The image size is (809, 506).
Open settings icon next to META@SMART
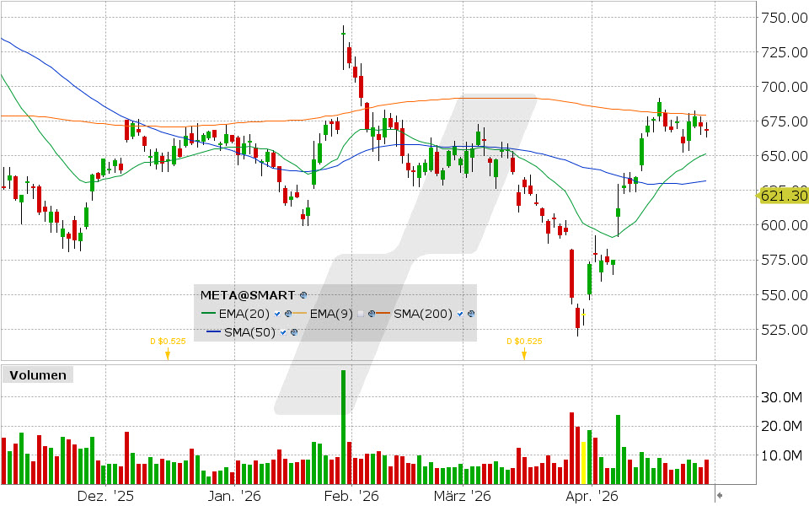(303, 296)
